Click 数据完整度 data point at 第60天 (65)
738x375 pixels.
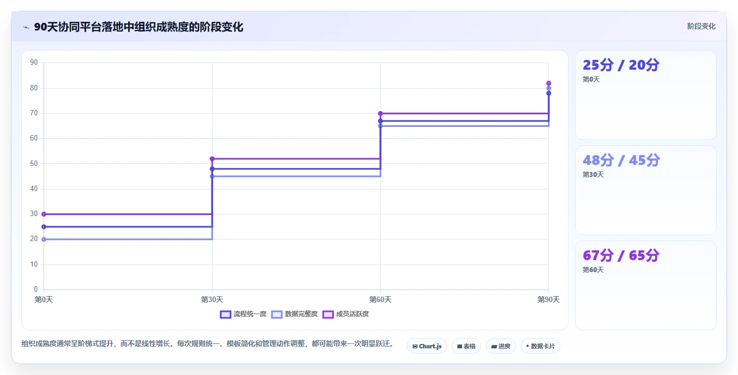[380, 126]
